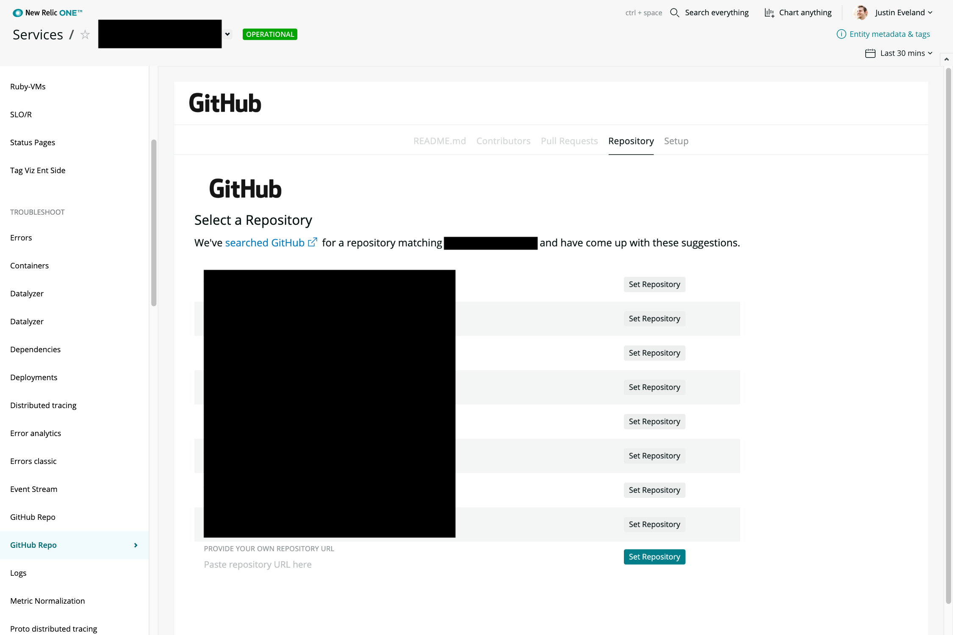This screenshot has height=635, width=953.
Task: Click the OPERATIONAL status badge icon
Action: tap(270, 34)
